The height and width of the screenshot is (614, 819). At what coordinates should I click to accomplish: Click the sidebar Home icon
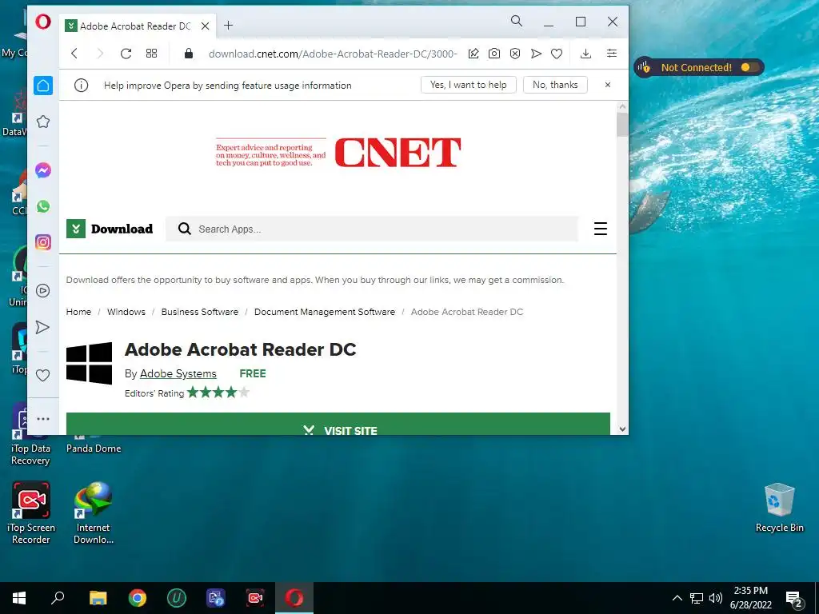(x=43, y=86)
